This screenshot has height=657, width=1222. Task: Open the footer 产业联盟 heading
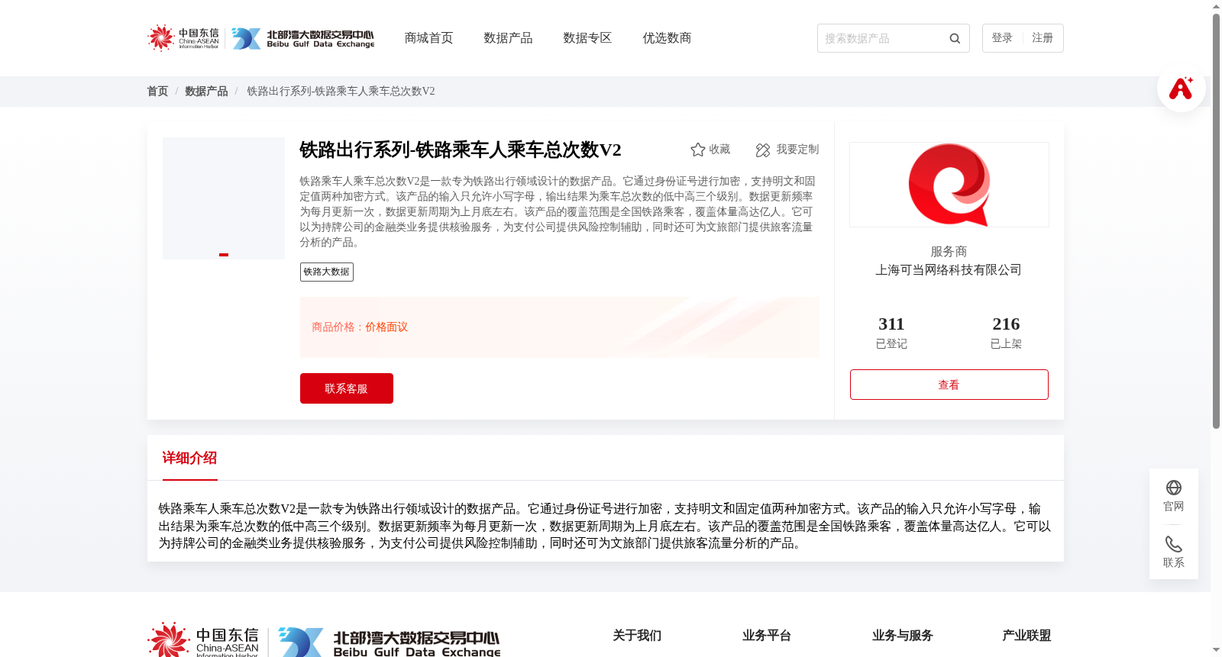coord(1026,636)
